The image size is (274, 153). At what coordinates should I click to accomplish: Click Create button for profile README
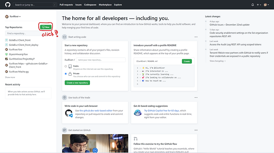coord(187,61)
